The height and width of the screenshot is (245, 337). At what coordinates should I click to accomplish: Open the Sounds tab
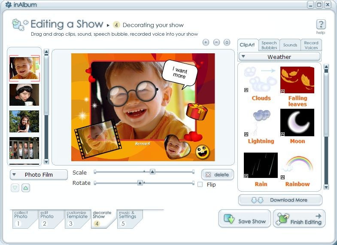click(290, 45)
